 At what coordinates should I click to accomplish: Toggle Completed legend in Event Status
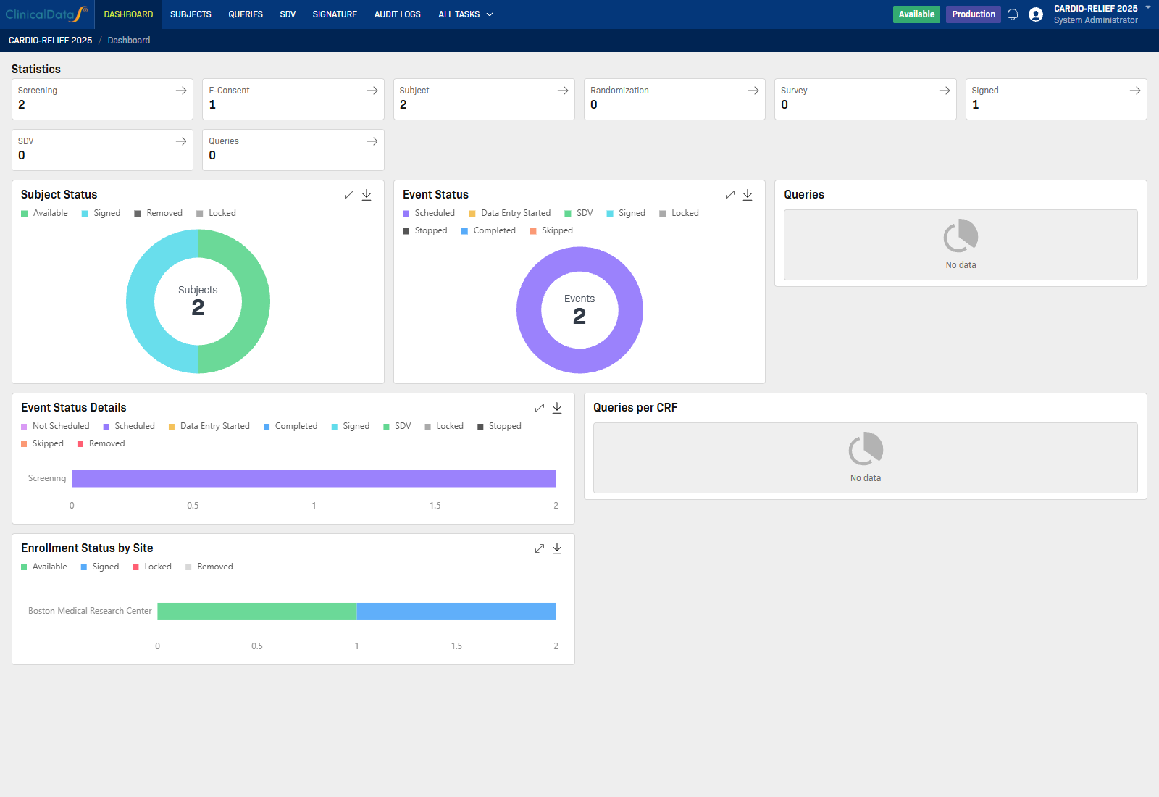pyautogui.click(x=488, y=230)
